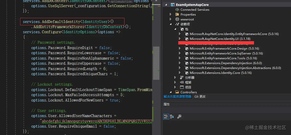Image resolution: width=291 pixels, height=135 pixels.
Task: Expand Microsoft.Extensions.DependencyInjection.Abstractions package
Action: point(180,68)
